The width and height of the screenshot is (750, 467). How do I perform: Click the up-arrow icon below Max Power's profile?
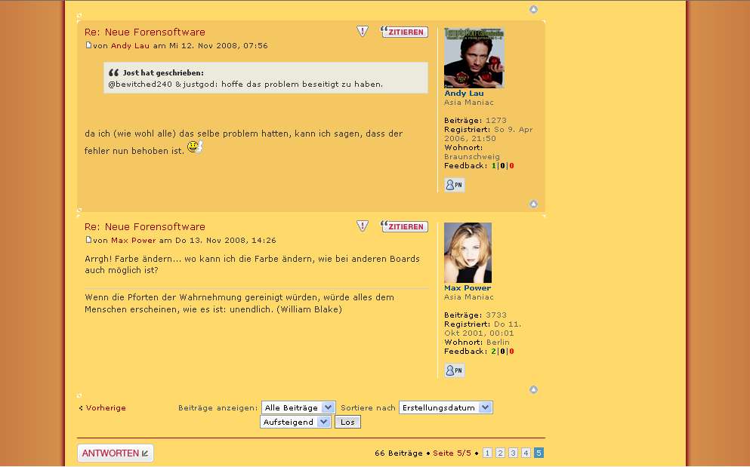[x=533, y=389]
